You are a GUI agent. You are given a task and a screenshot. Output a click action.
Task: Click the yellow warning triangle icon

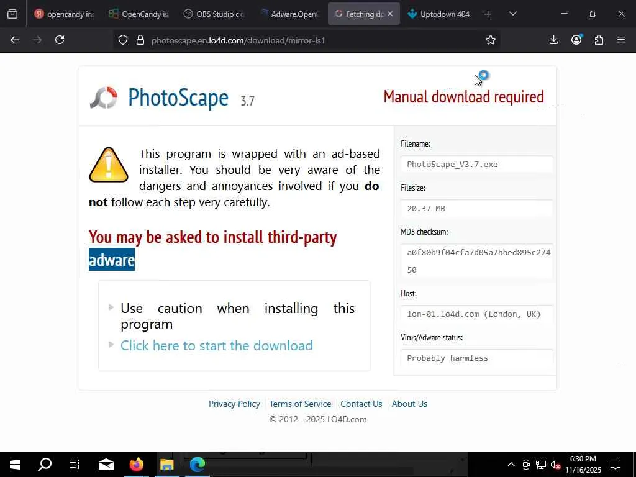(x=109, y=164)
